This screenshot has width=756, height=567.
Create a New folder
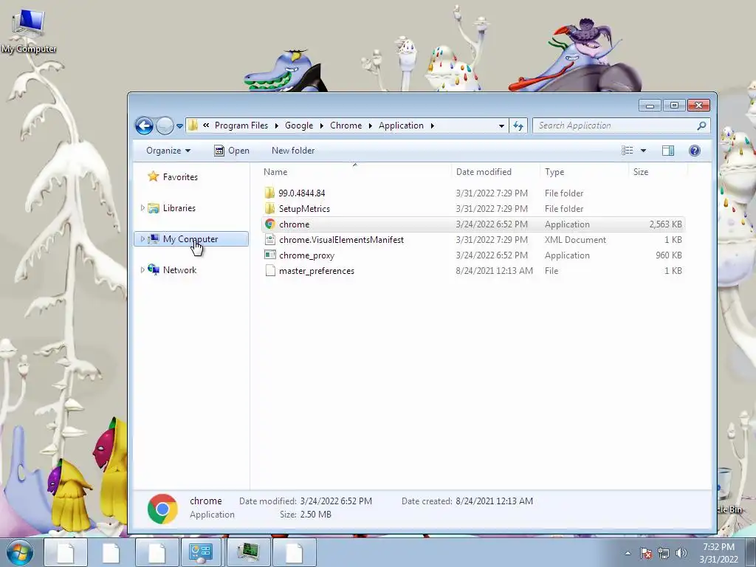293,151
